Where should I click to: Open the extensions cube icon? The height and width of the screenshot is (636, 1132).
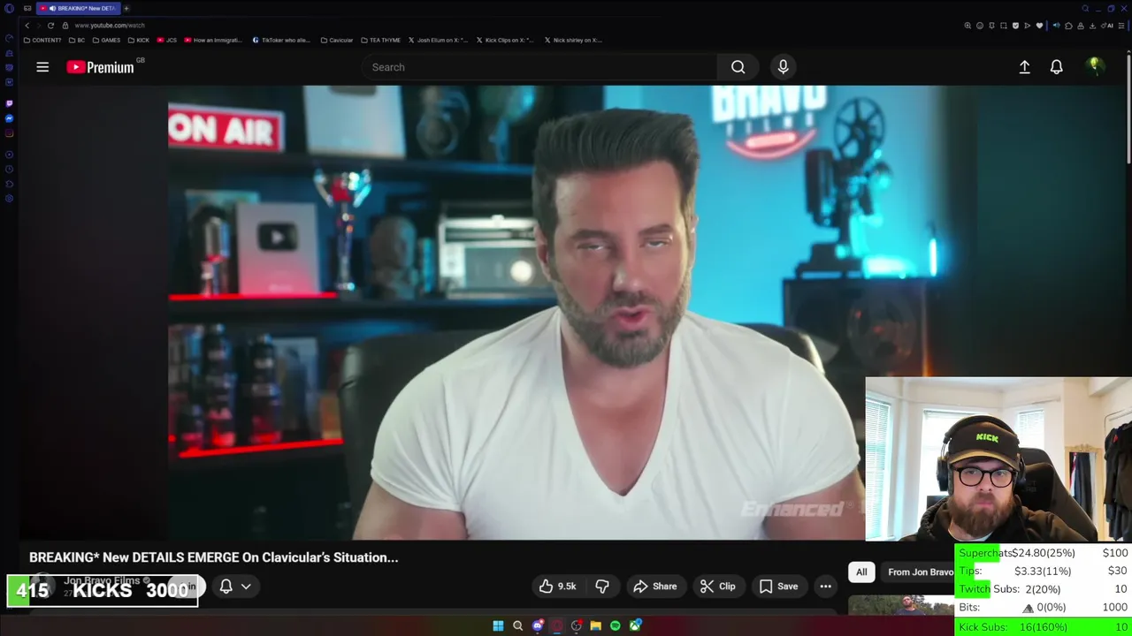(1068, 26)
